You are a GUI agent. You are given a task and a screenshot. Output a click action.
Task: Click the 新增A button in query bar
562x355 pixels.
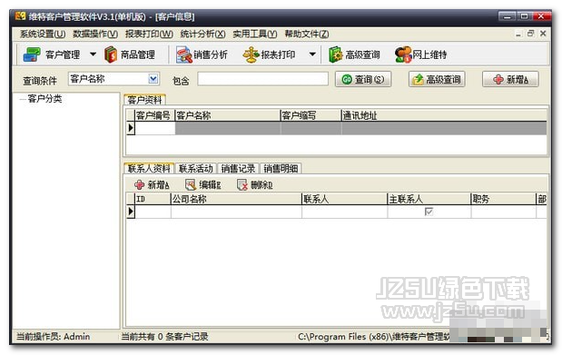[x=510, y=79]
